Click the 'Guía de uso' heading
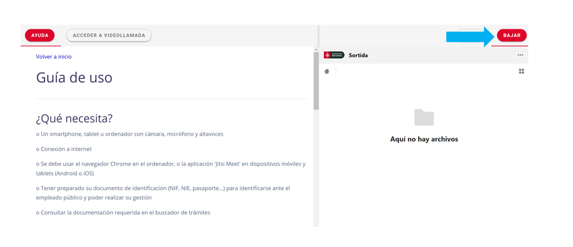The height and width of the screenshot is (247, 573). tap(74, 78)
